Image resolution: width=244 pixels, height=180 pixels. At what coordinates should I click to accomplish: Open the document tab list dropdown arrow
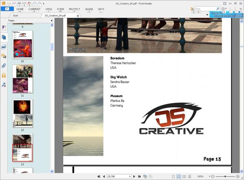(x=207, y=15)
